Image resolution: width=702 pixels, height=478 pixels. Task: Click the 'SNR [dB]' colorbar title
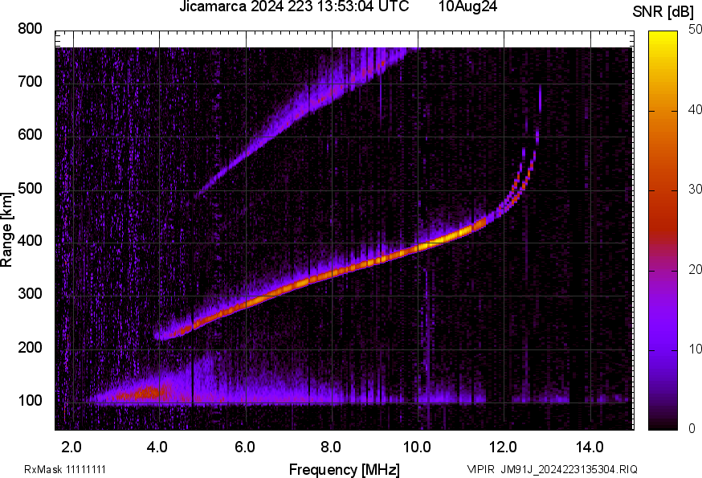[x=663, y=12]
